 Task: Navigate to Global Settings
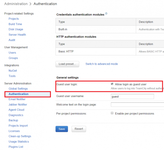coord(18,89)
